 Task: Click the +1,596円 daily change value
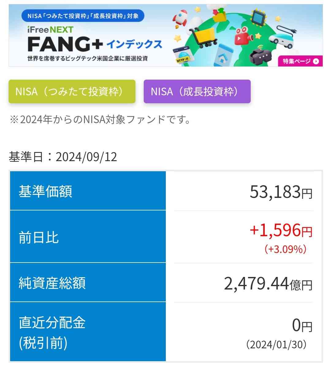pos(281,230)
